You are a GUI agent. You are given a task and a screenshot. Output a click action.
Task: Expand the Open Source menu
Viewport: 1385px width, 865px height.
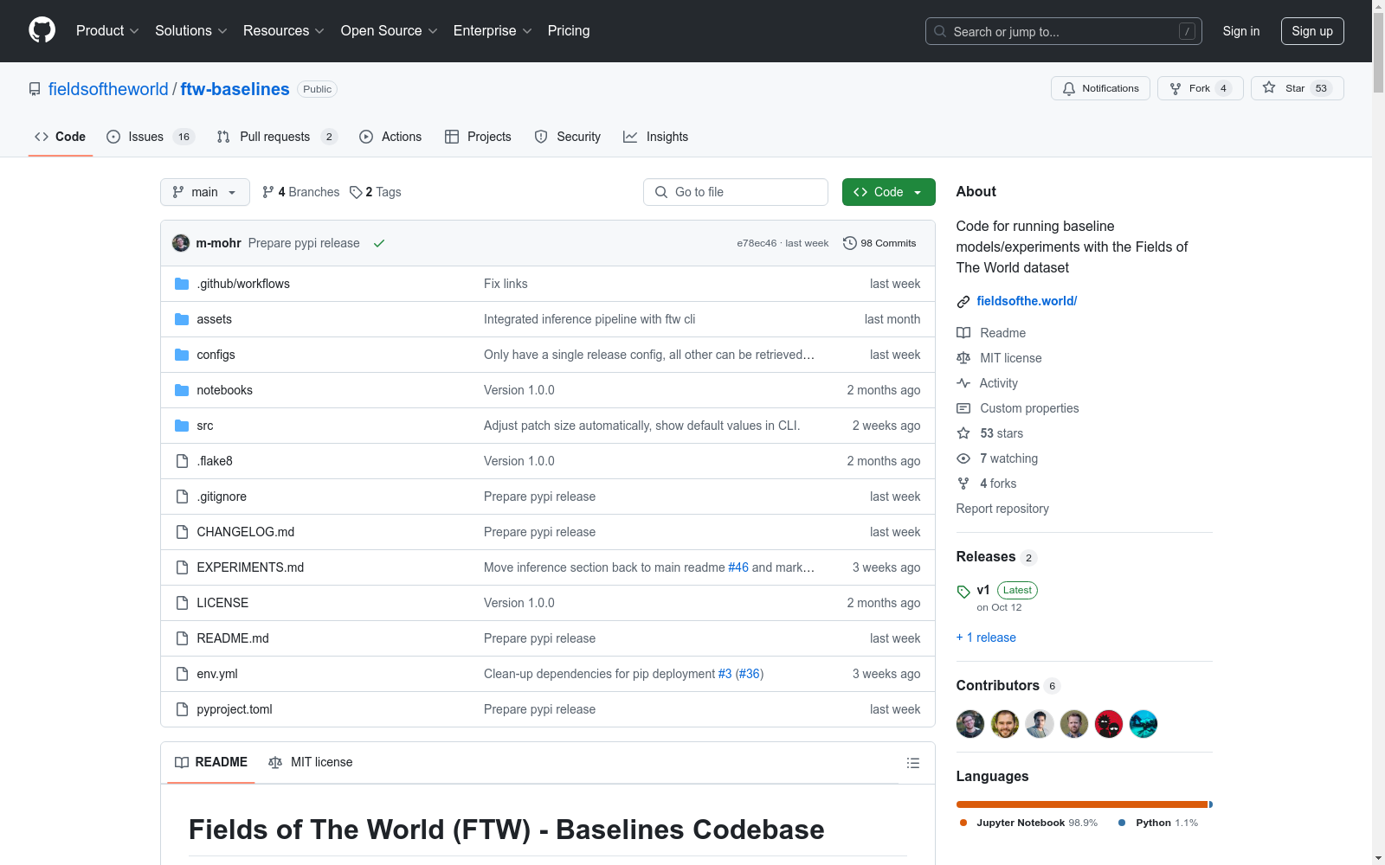pyautogui.click(x=390, y=31)
